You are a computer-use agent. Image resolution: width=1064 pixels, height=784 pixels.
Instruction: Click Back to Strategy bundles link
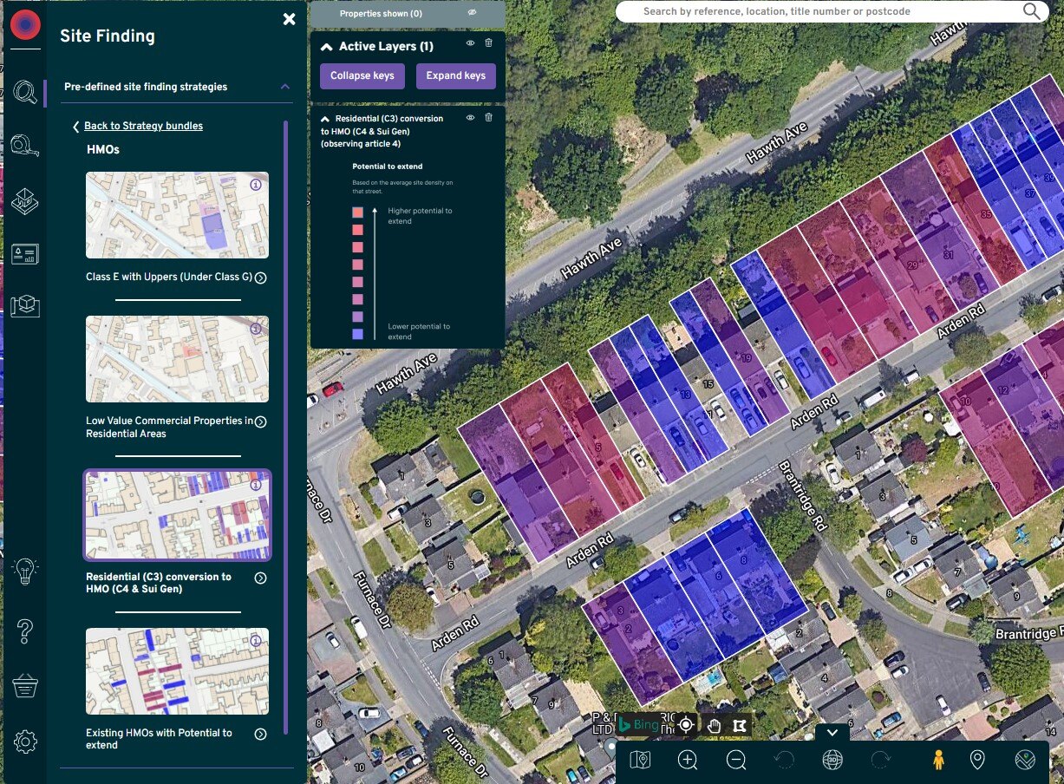(x=142, y=126)
